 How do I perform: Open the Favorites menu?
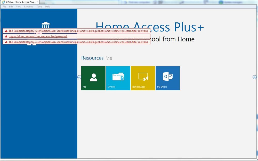tap(29, 7)
